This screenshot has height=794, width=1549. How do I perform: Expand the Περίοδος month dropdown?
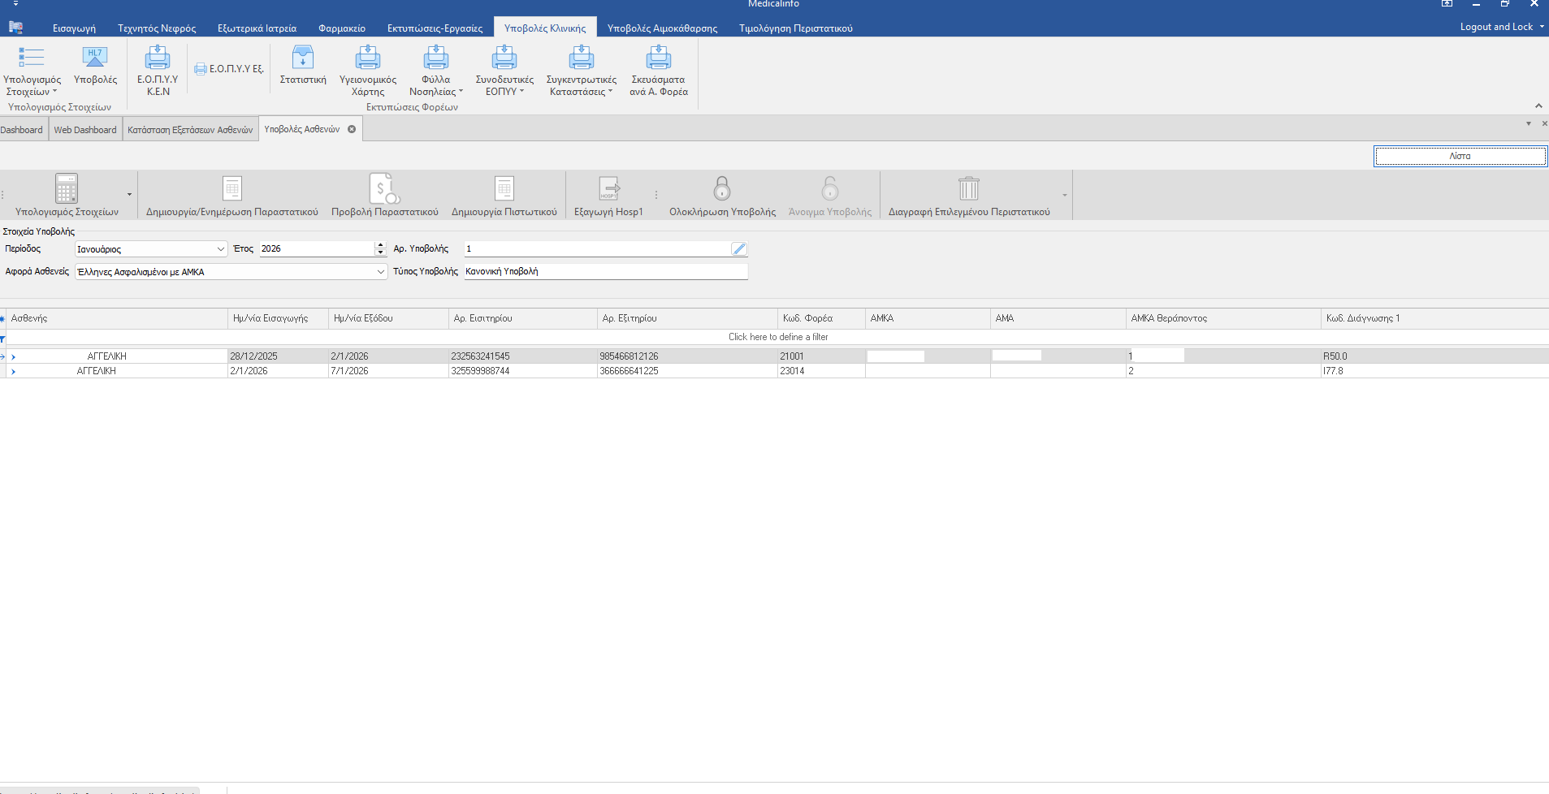(x=220, y=249)
